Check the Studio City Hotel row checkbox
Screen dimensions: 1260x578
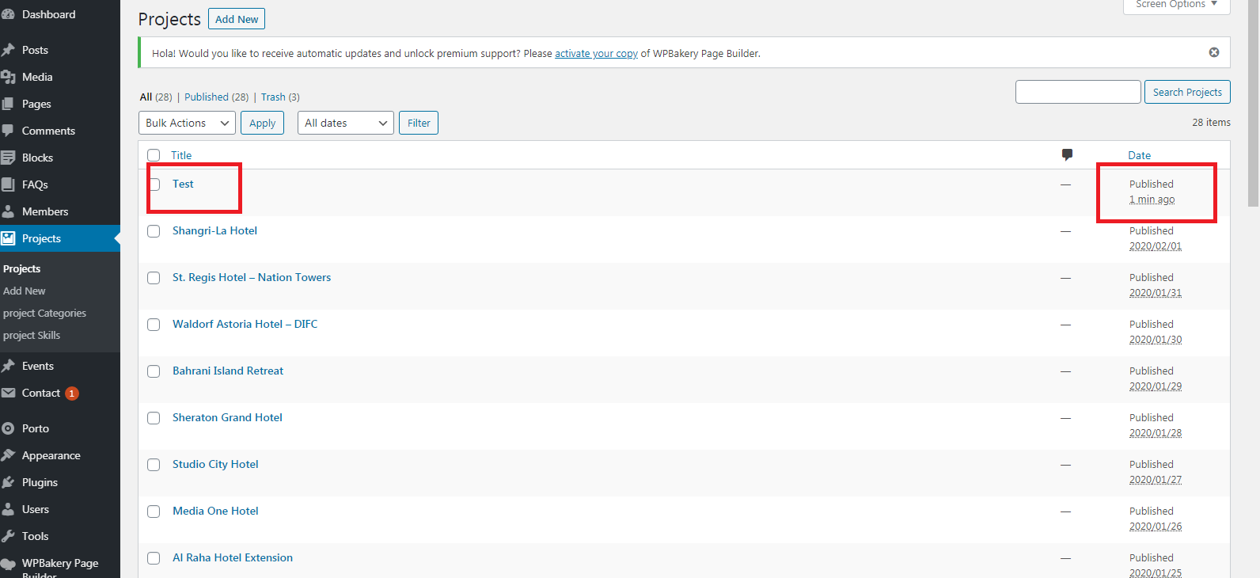click(x=154, y=465)
